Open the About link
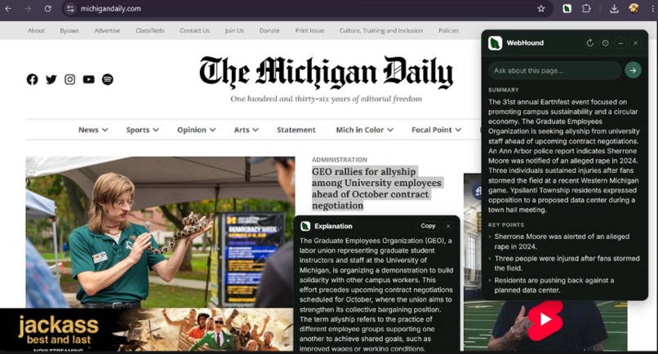Image resolution: width=658 pixels, height=354 pixels. point(36,31)
